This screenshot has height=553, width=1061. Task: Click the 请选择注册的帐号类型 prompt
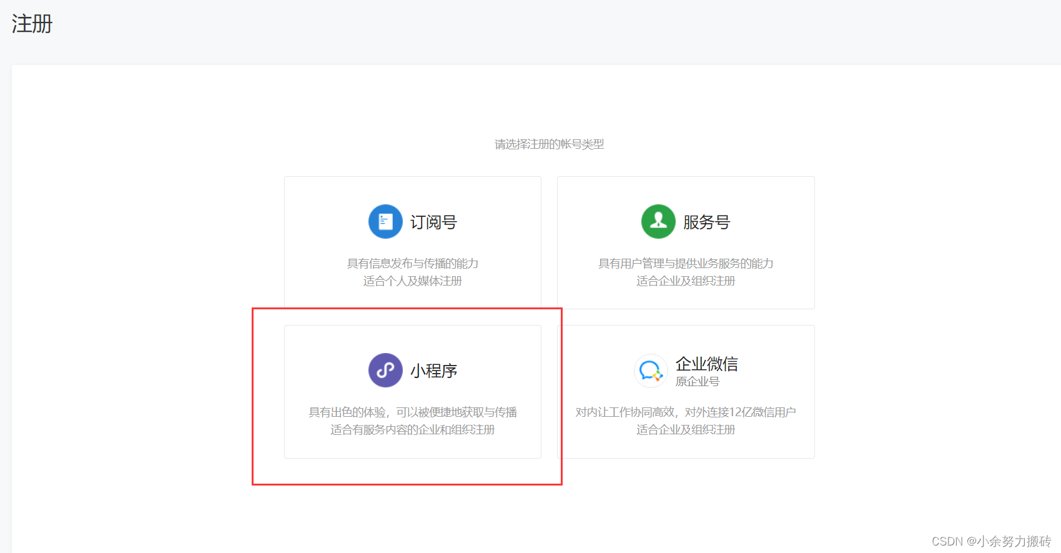549,144
